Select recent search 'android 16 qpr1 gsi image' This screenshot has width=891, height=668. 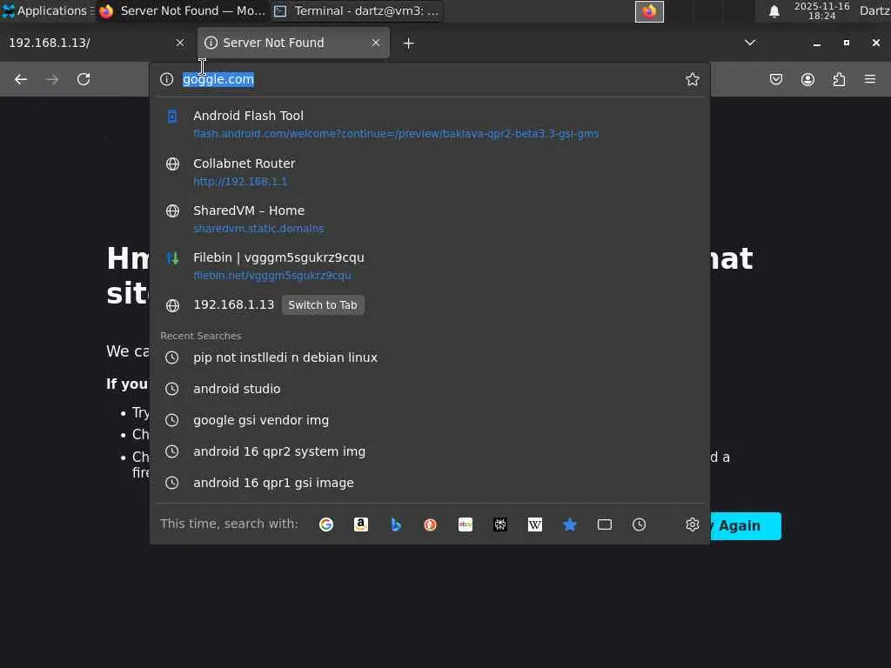click(430, 482)
